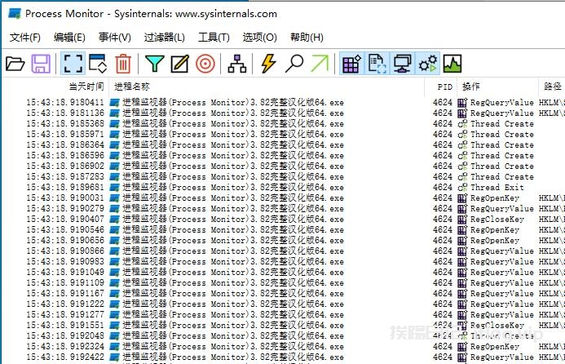565x364 pixels.
Task: Open the filter dialog with the funnel icon
Action: pos(155,64)
